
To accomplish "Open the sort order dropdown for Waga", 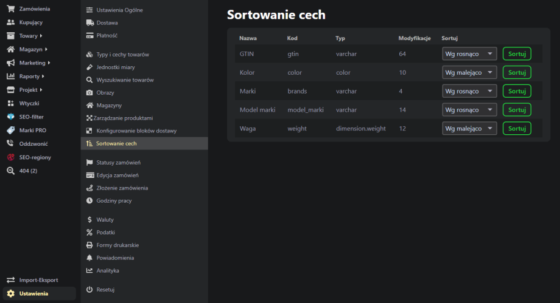I will [469, 129].
